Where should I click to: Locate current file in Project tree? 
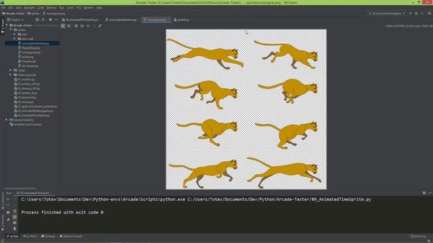pos(37,20)
